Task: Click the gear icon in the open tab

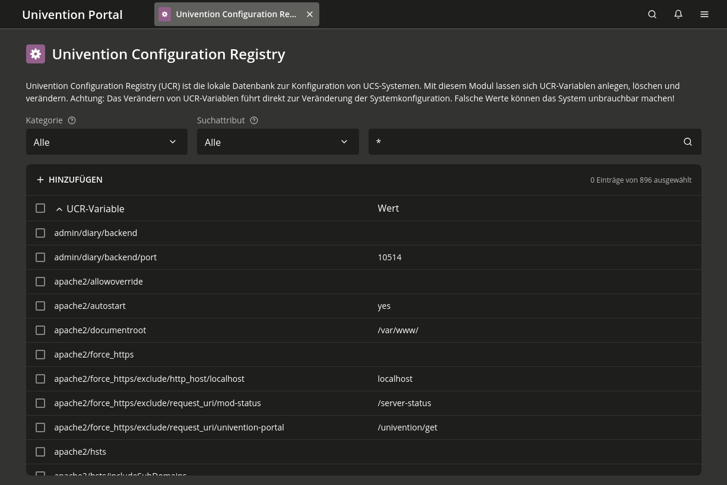Action: click(x=165, y=14)
